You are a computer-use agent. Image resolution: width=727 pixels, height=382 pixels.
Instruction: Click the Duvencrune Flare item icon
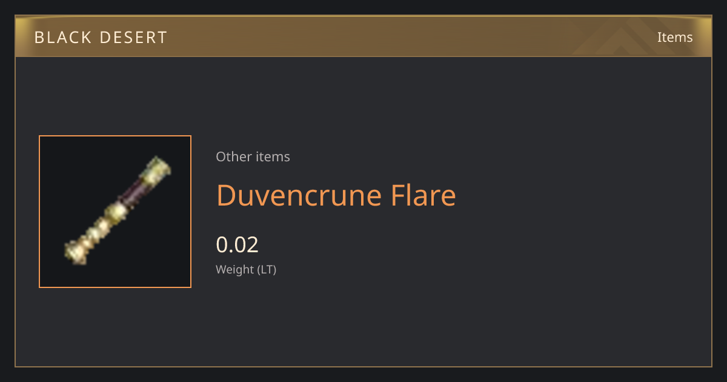point(118,211)
